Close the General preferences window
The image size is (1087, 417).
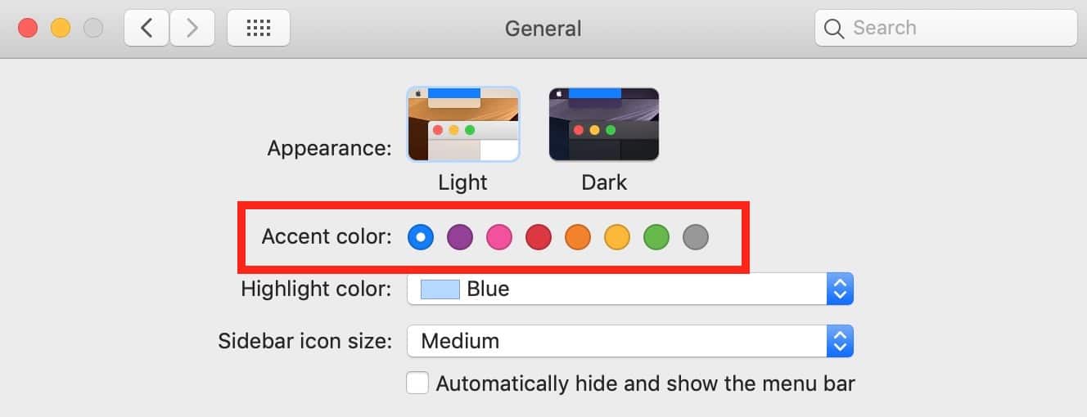pos(28,28)
